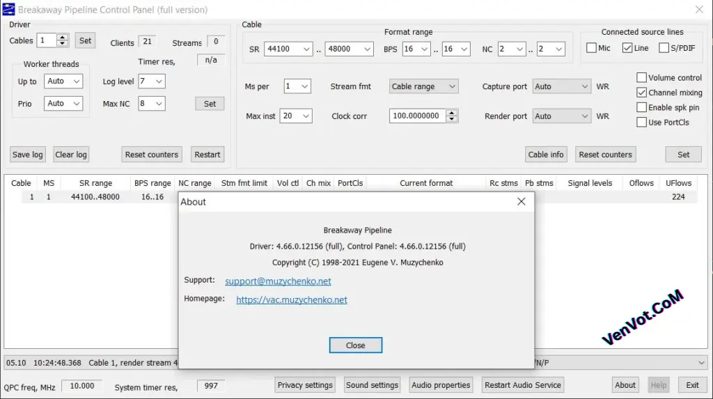This screenshot has height=399, width=713.
Task: Click Reset counters in Cable section
Action: tap(605, 155)
